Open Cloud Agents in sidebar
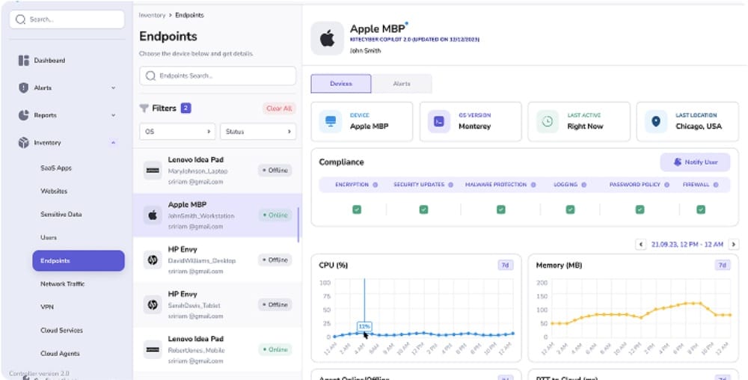Screen dimensions: 748x380 pos(60,354)
